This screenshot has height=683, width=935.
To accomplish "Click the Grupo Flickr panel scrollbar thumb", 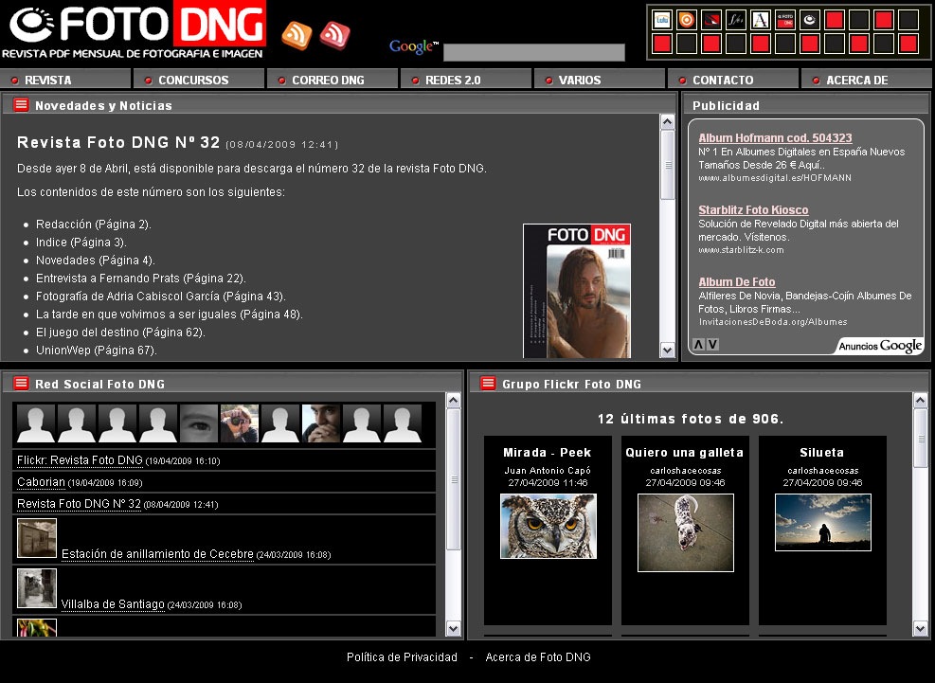I will (920, 439).
